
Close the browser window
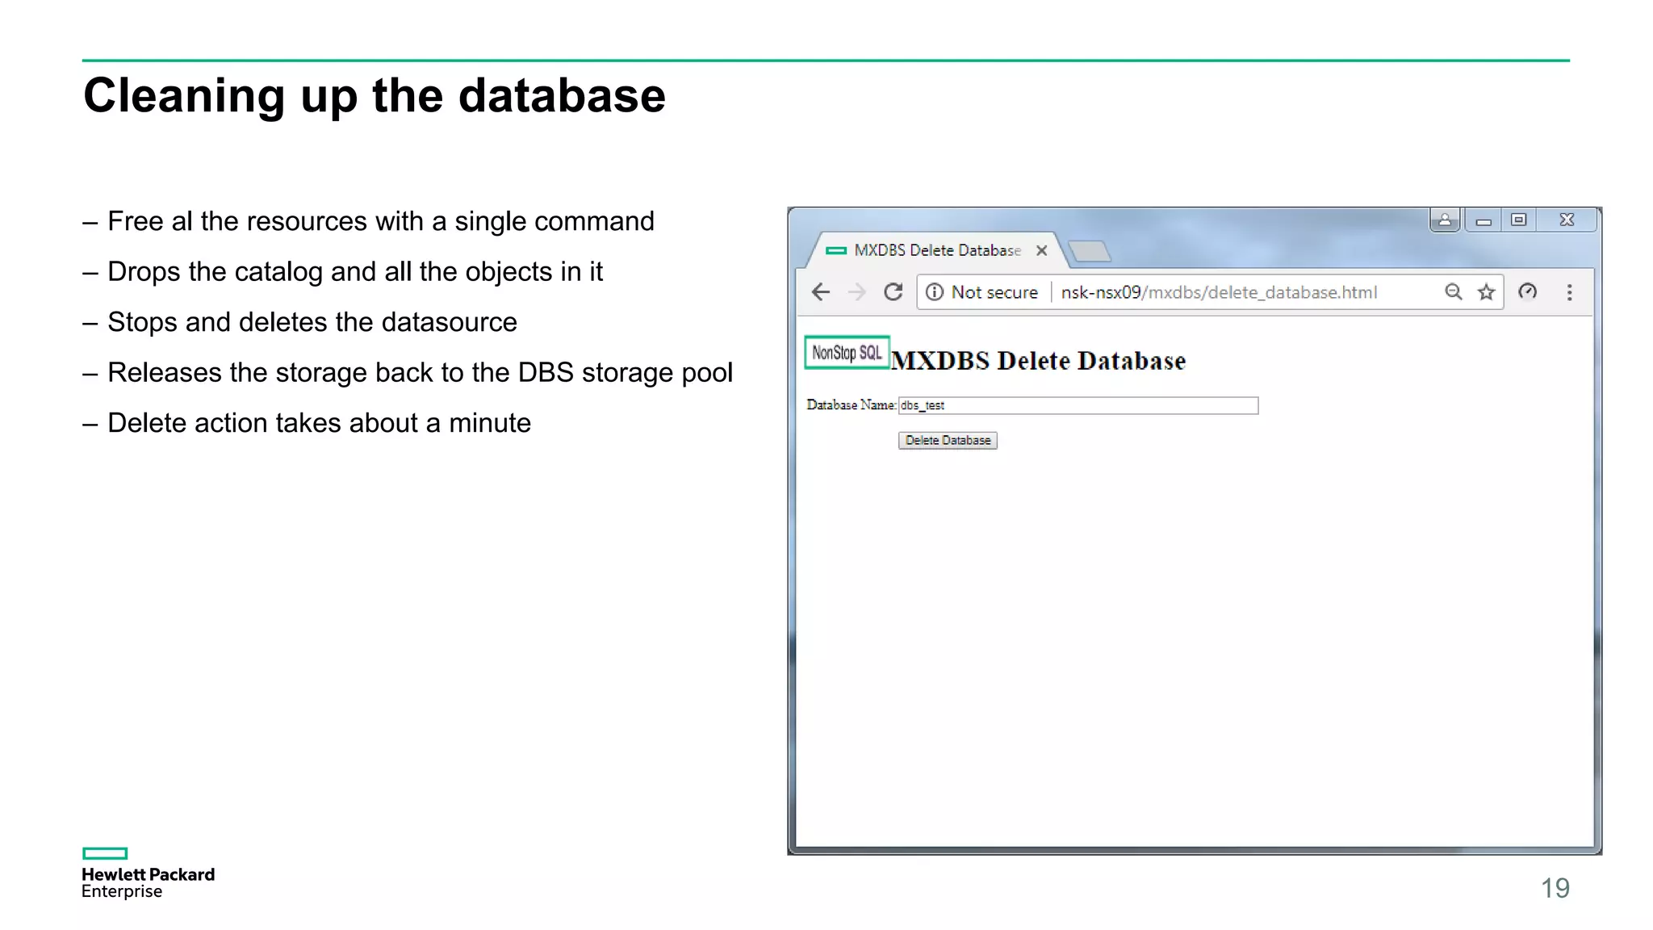coord(1567,220)
